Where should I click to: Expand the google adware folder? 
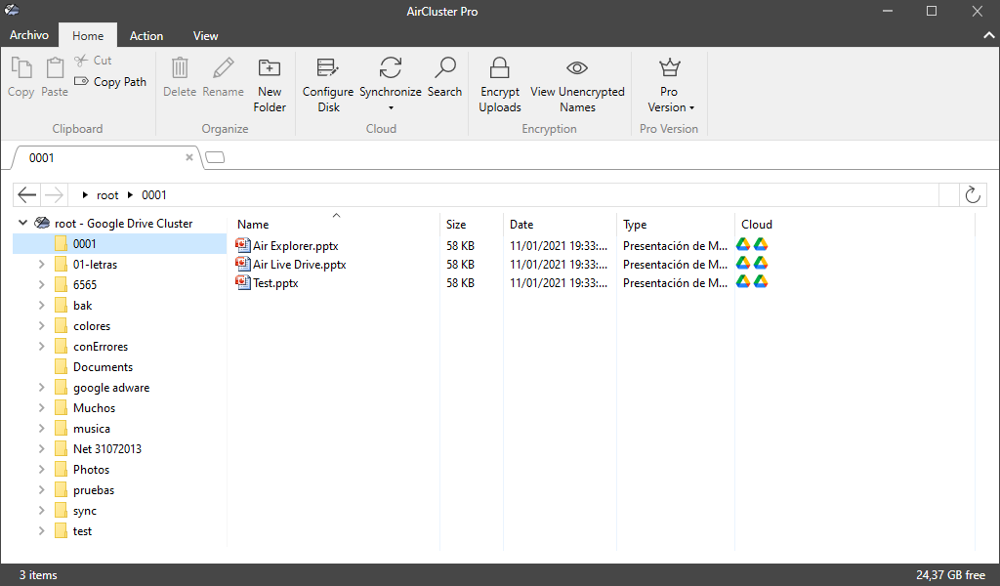point(41,387)
